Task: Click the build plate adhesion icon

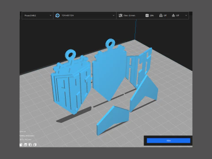Action: click(174, 15)
